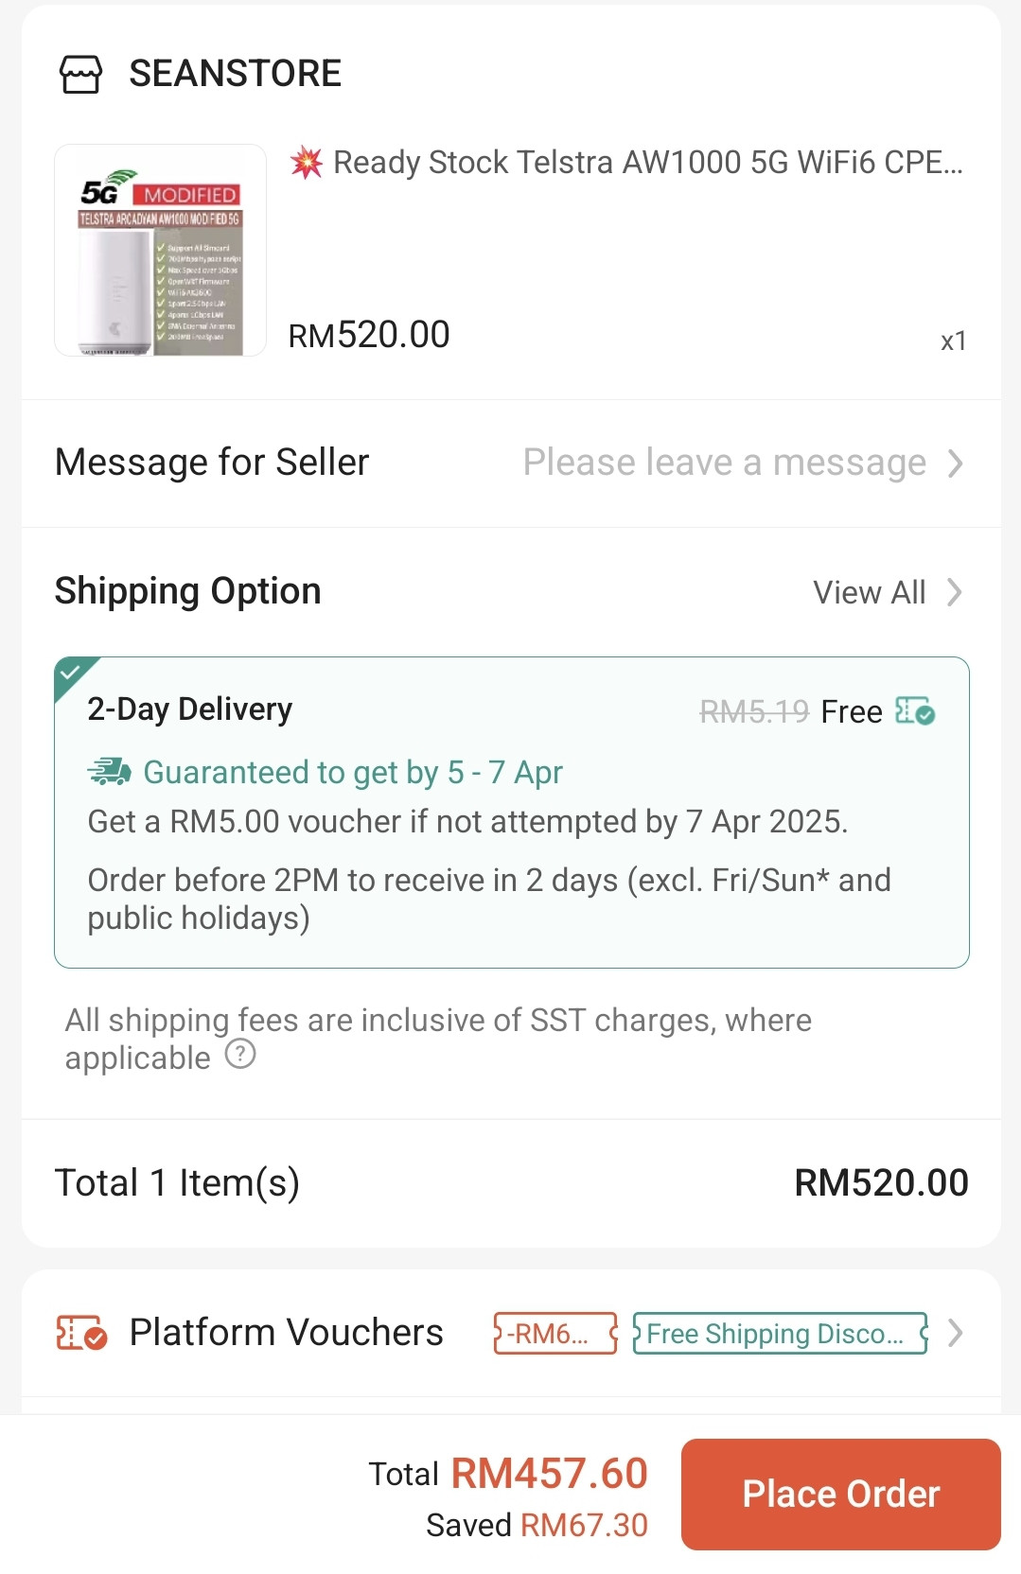Select the 2-Day Delivery checkmark corner
Screen dimensions: 1021x1574
pos(71,673)
